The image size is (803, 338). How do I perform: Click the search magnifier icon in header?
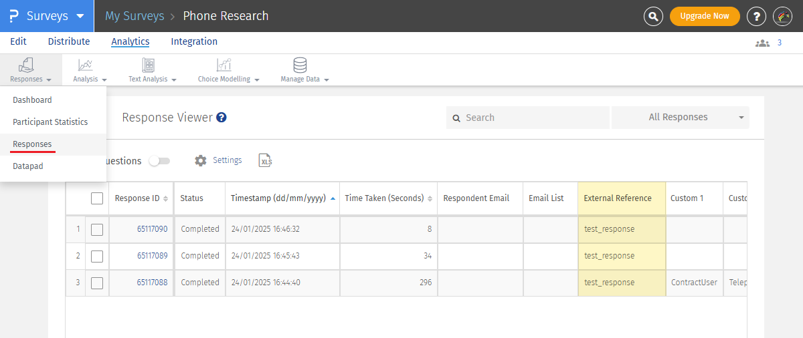(x=653, y=16)
